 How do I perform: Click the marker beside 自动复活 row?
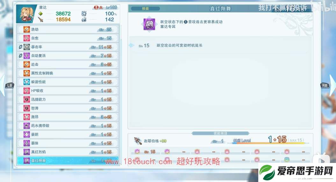coord(21,56)
